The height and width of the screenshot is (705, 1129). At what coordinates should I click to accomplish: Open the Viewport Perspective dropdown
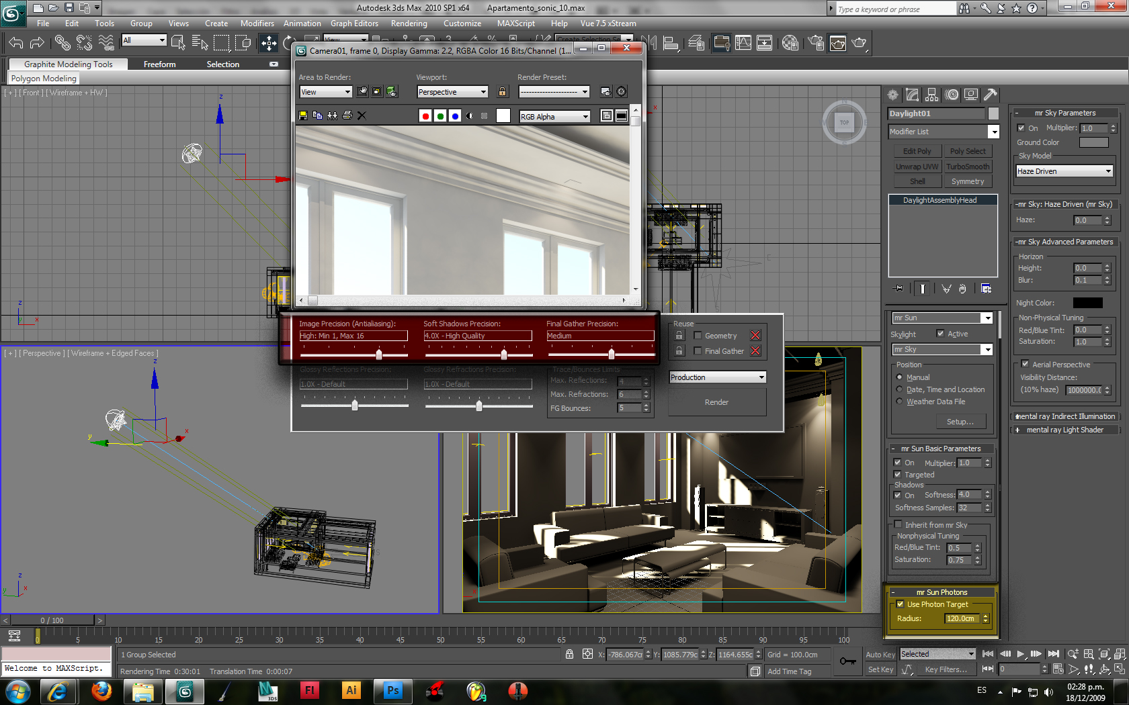click(x=452, y=92)
